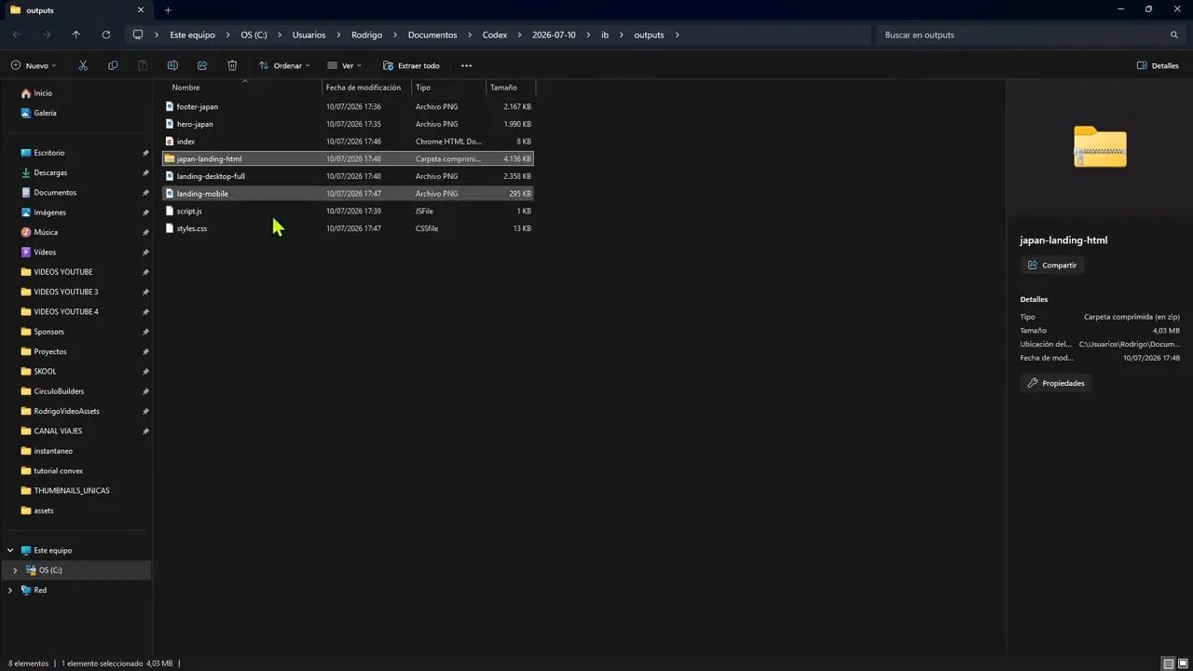Click Rodrigo in the breadcrumb path

[x=367, y=34]
